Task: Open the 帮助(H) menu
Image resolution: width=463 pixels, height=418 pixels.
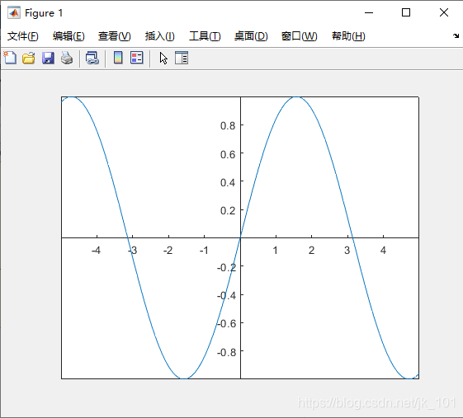Action: [348, 36]
